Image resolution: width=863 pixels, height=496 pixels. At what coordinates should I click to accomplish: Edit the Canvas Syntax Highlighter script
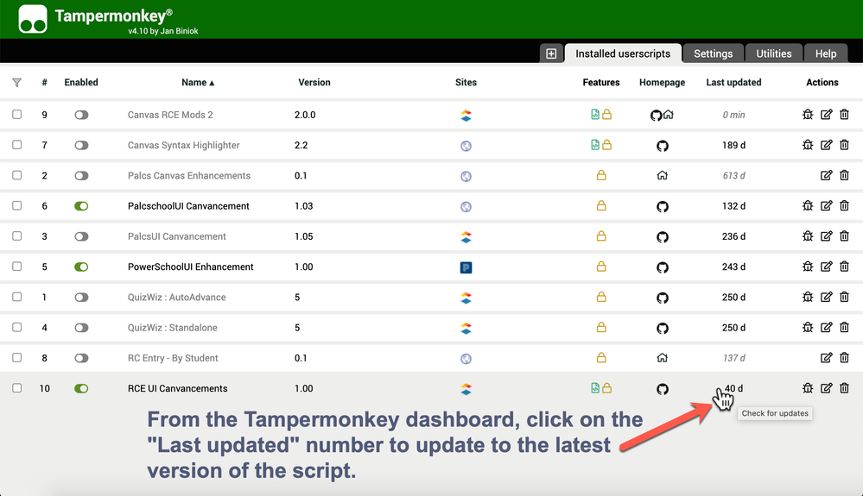(826, 145)
